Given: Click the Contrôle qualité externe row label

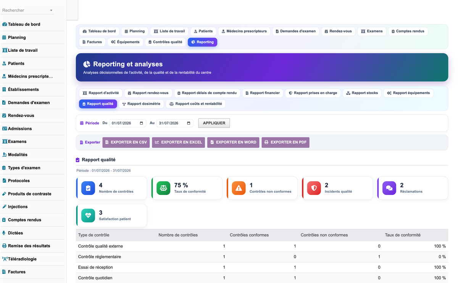Looking at the screenshot, I should 100,246.
